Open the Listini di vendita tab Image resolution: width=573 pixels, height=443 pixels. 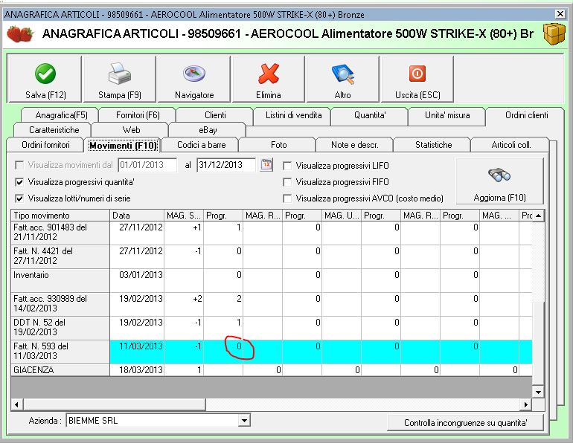pos(293,115)
